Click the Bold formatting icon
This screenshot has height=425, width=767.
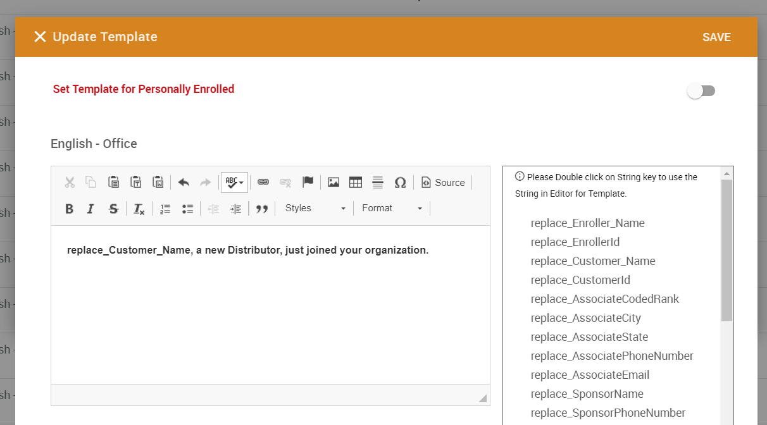point(70,209)
